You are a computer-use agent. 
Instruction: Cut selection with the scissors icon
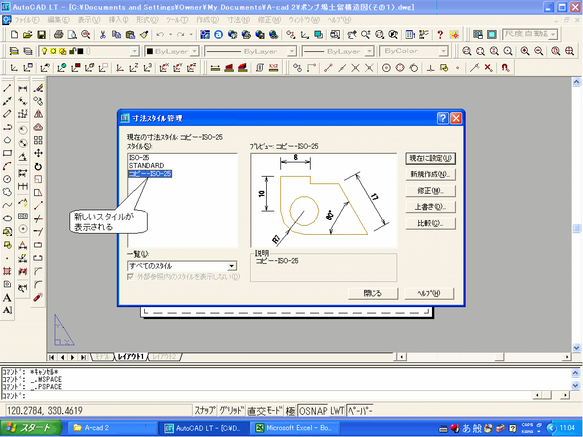tap(103, 35)
